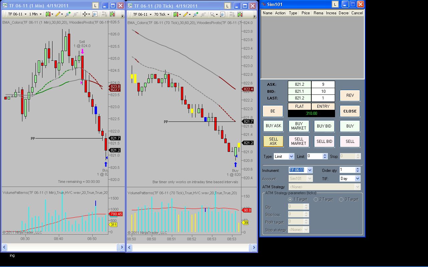Click the BUY ASK button

pos(274,126)
